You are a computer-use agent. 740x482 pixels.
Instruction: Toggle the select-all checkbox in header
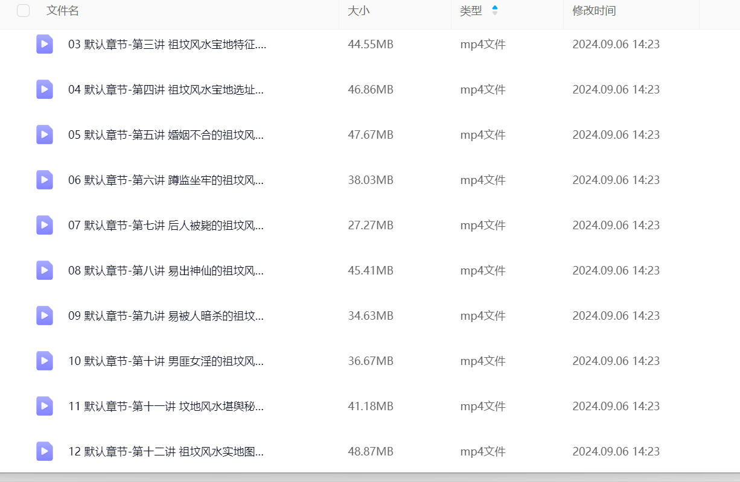(24, 11)
